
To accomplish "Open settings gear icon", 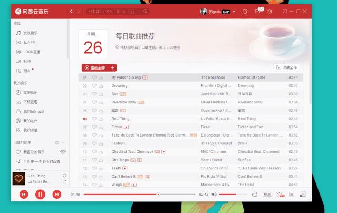I will [269, 12].
